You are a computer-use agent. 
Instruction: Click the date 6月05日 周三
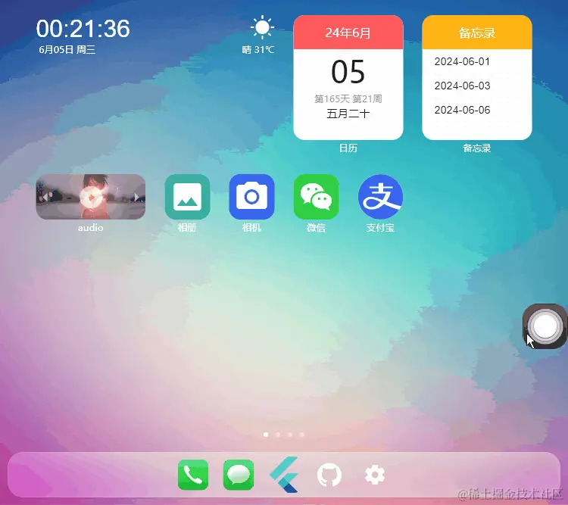point(67,50)
